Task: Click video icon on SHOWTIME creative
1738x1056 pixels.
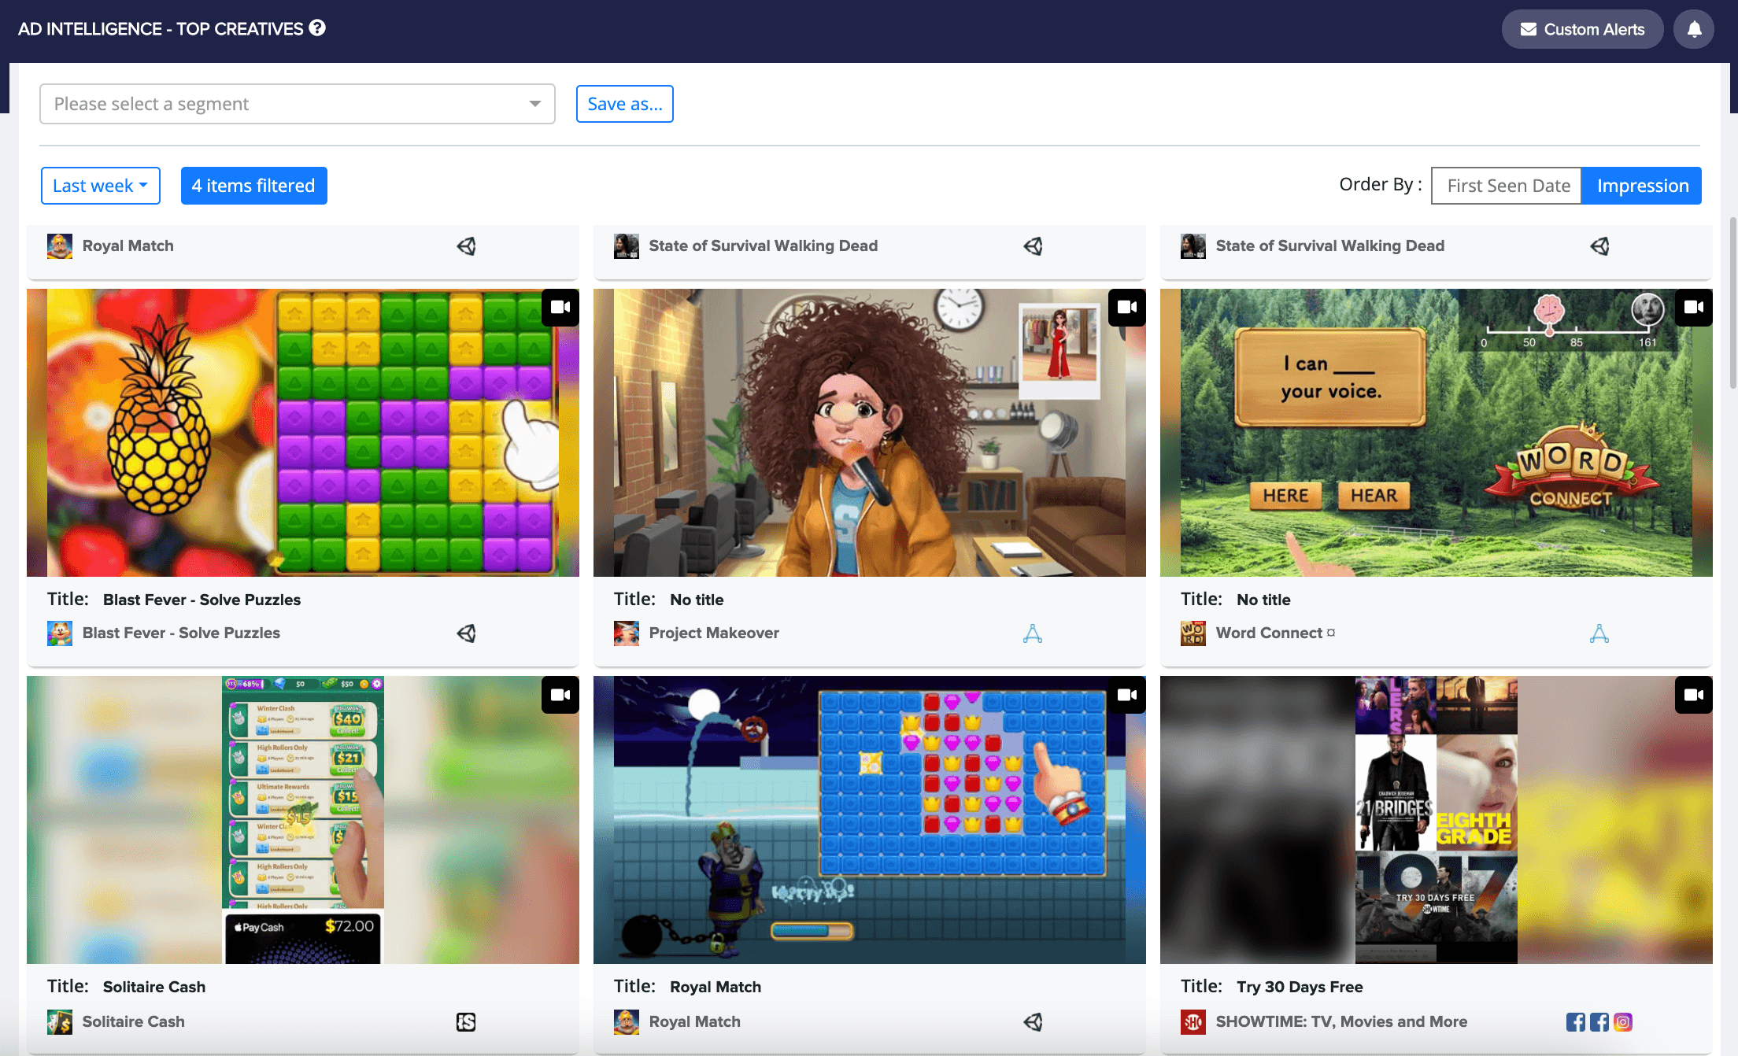Action: [x=1694, y=695]
